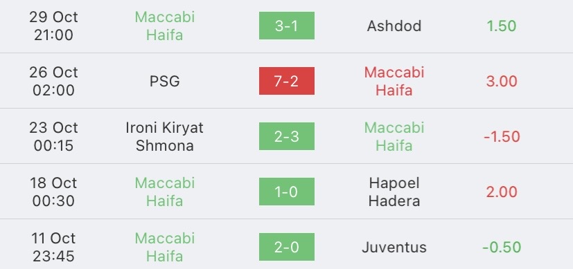Screen dimensions: 573x269
Task: Select the 2.00 handicap value
Action: [502, 192]
